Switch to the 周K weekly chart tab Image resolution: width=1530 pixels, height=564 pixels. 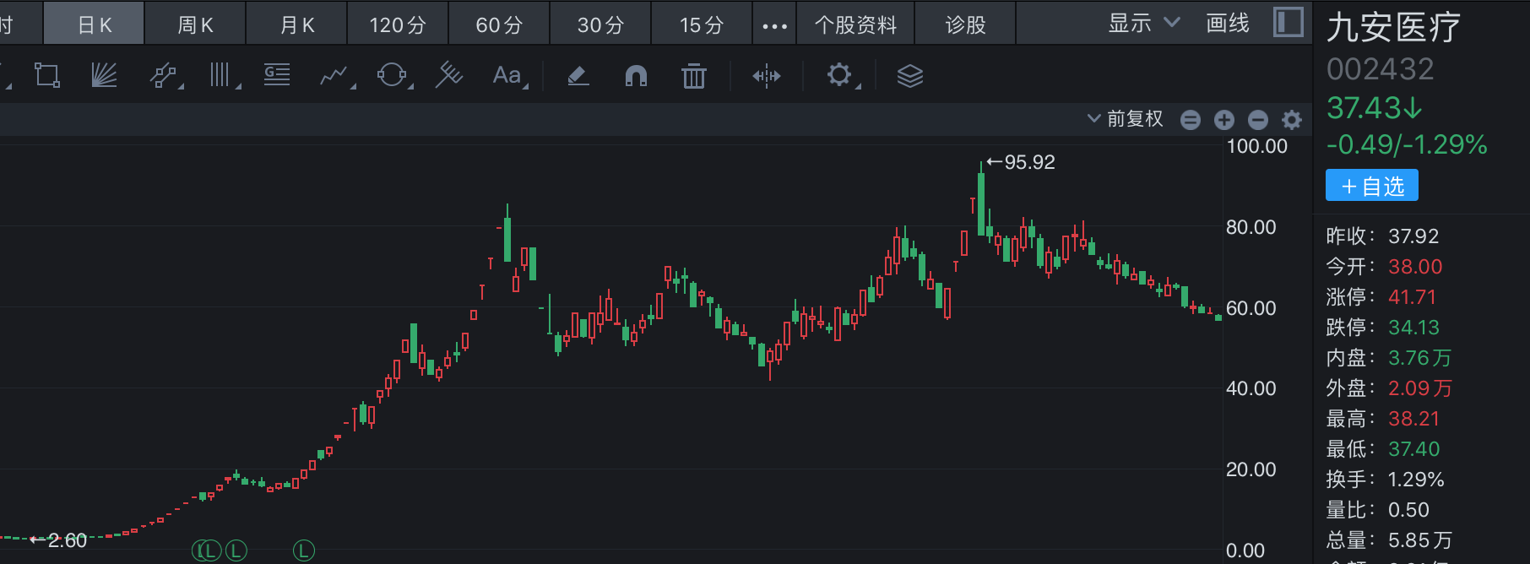[x=195, y=25]
